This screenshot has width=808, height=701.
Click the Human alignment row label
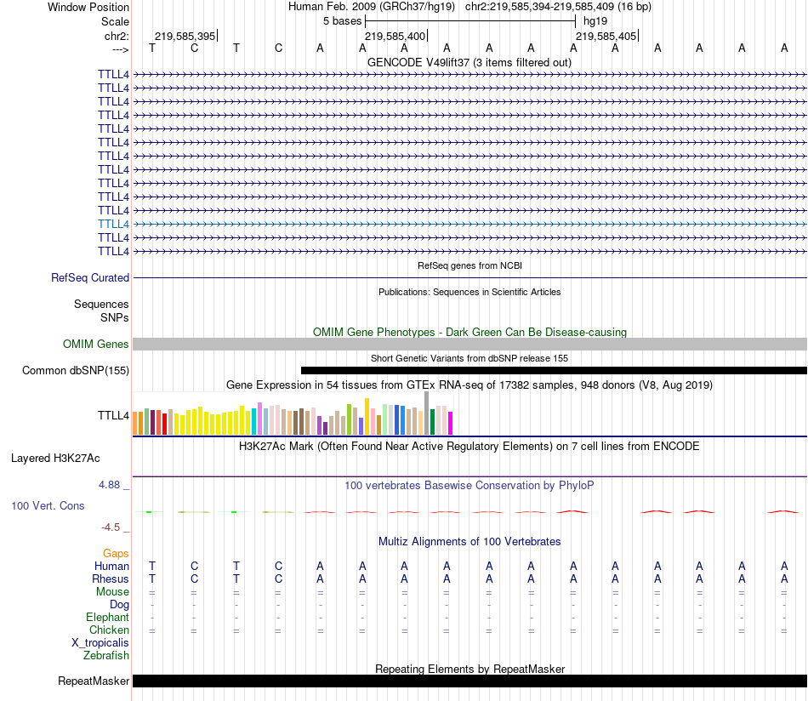coord(111,566)
